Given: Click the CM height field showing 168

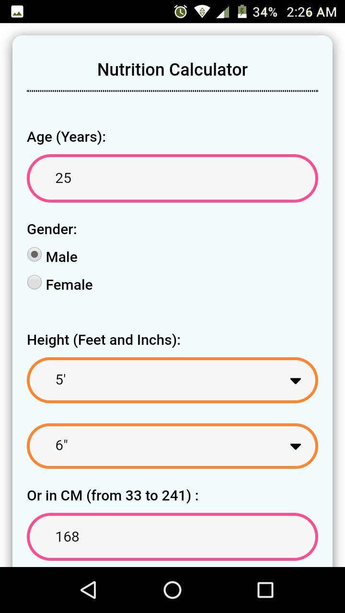Looking at the screenshot, I should coord(172,536).
